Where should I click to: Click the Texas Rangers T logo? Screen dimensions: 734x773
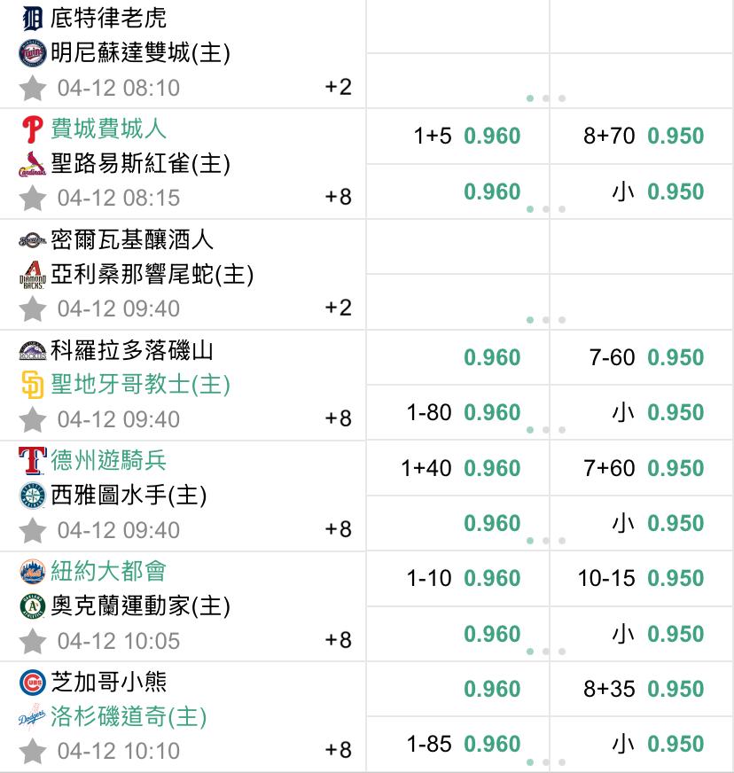33,460
